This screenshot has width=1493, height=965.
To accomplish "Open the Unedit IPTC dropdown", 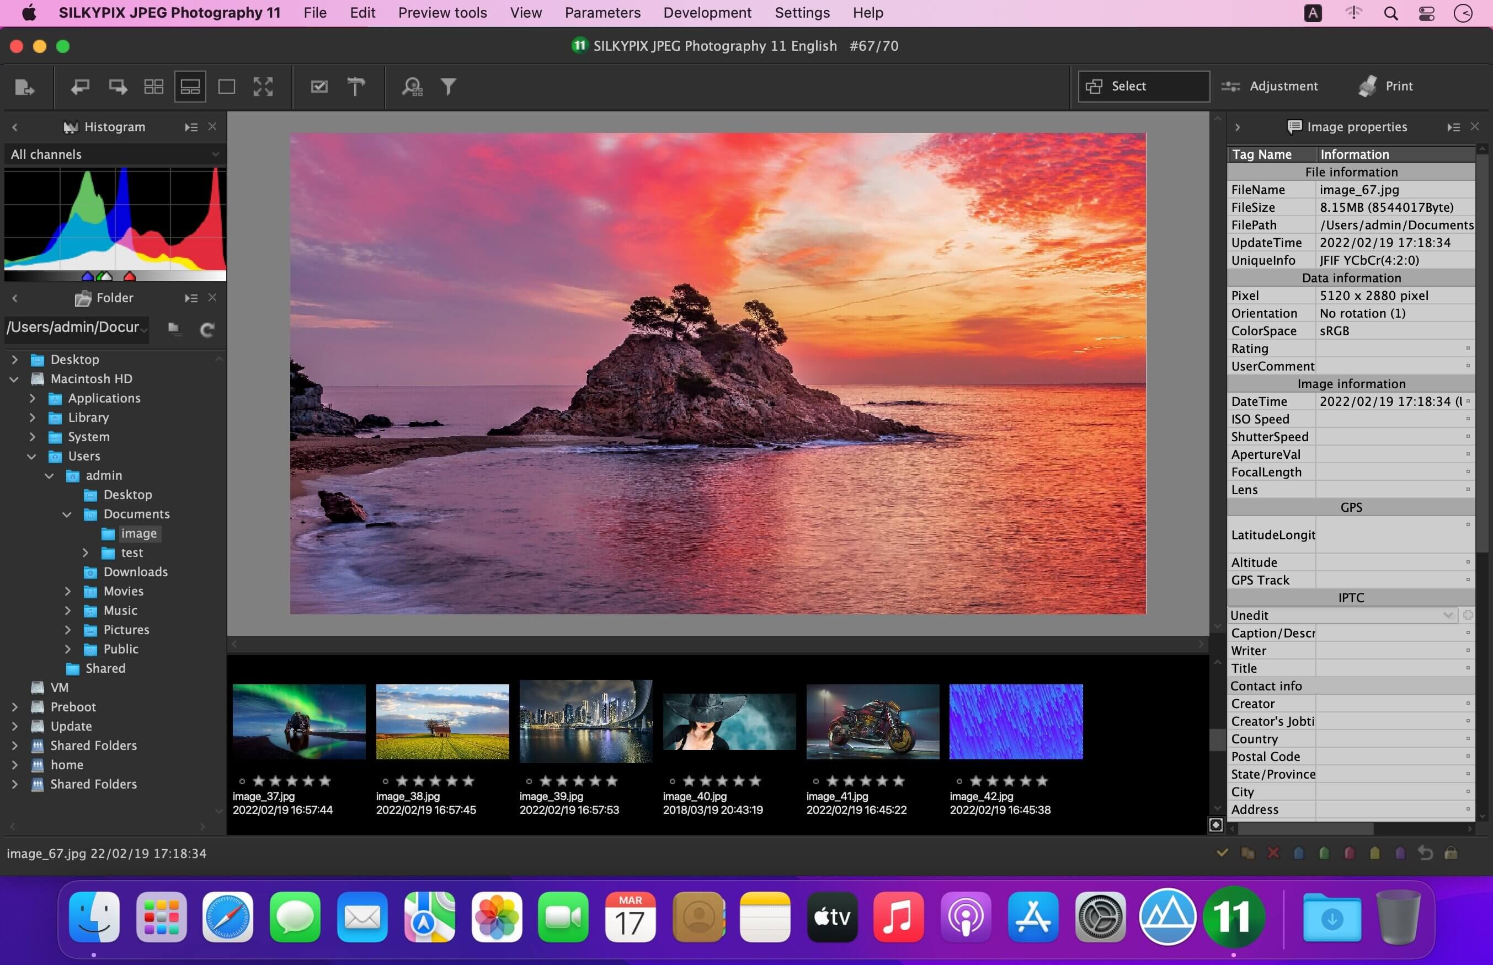I will (1341, 615).
